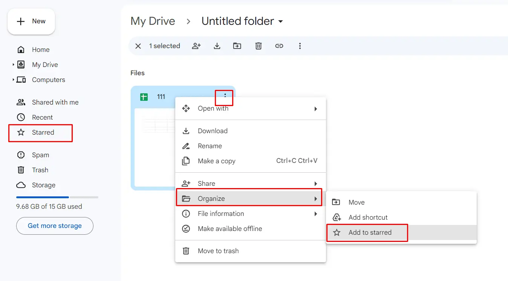Open Move to folder icon in toolbar
Viewport: 508px width, 281px height.
coord(237,46)
